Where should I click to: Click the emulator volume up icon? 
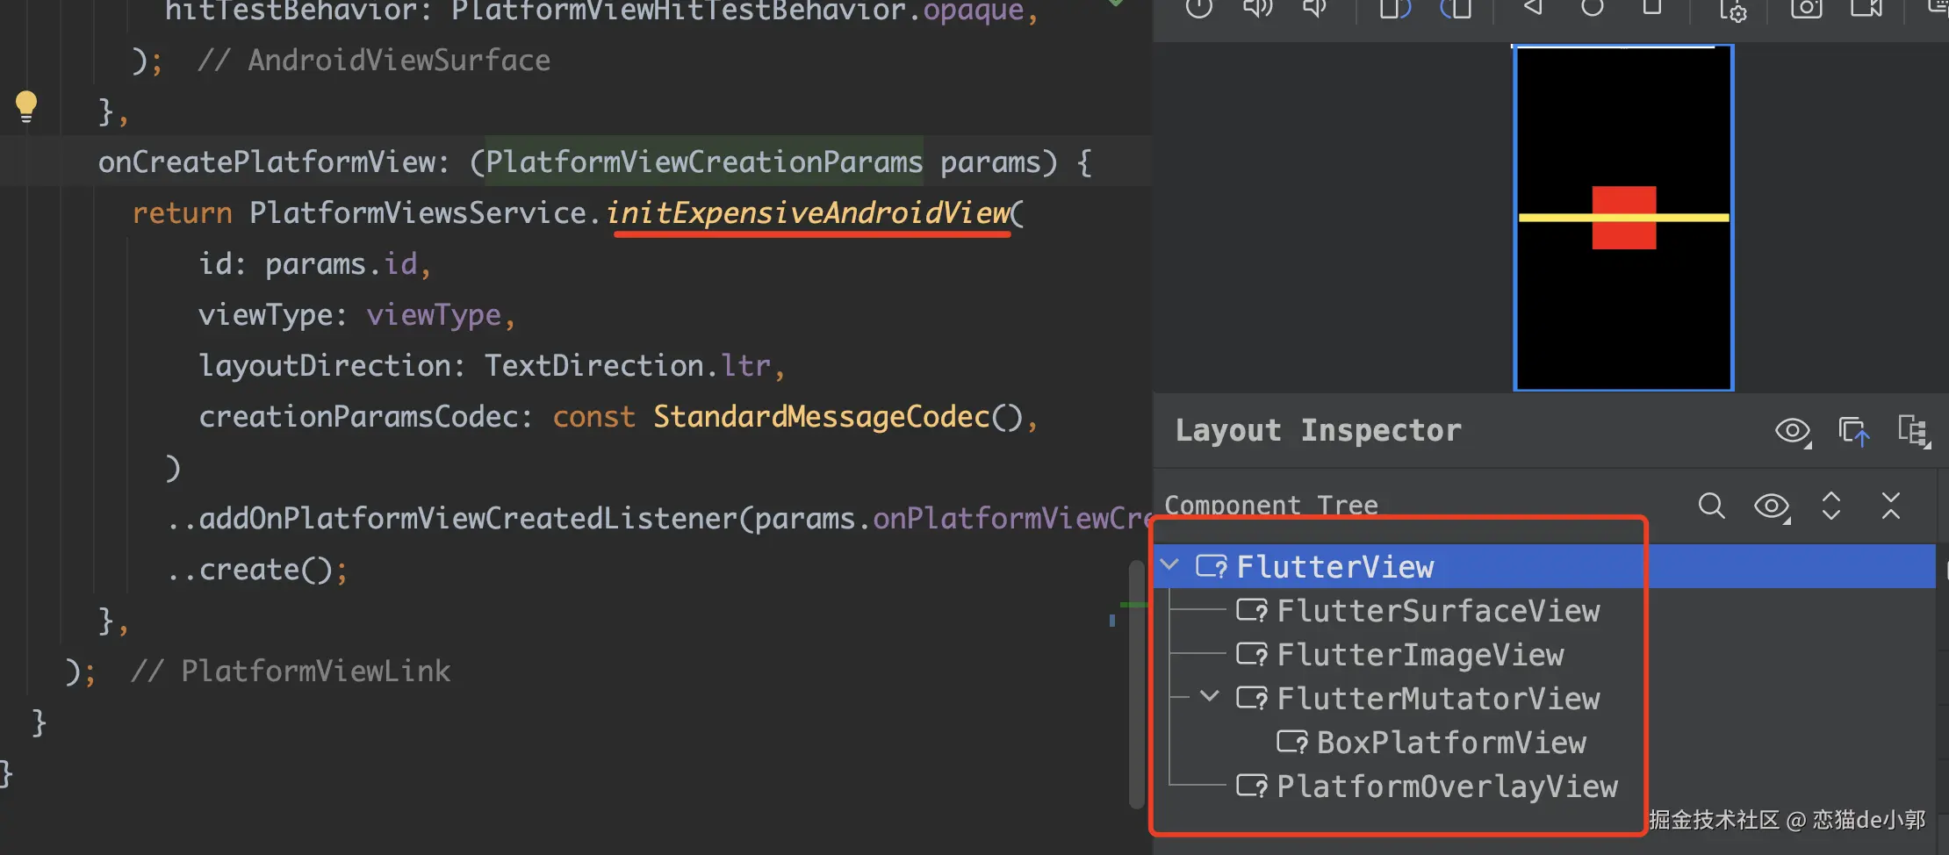(x=1258, y=9)
